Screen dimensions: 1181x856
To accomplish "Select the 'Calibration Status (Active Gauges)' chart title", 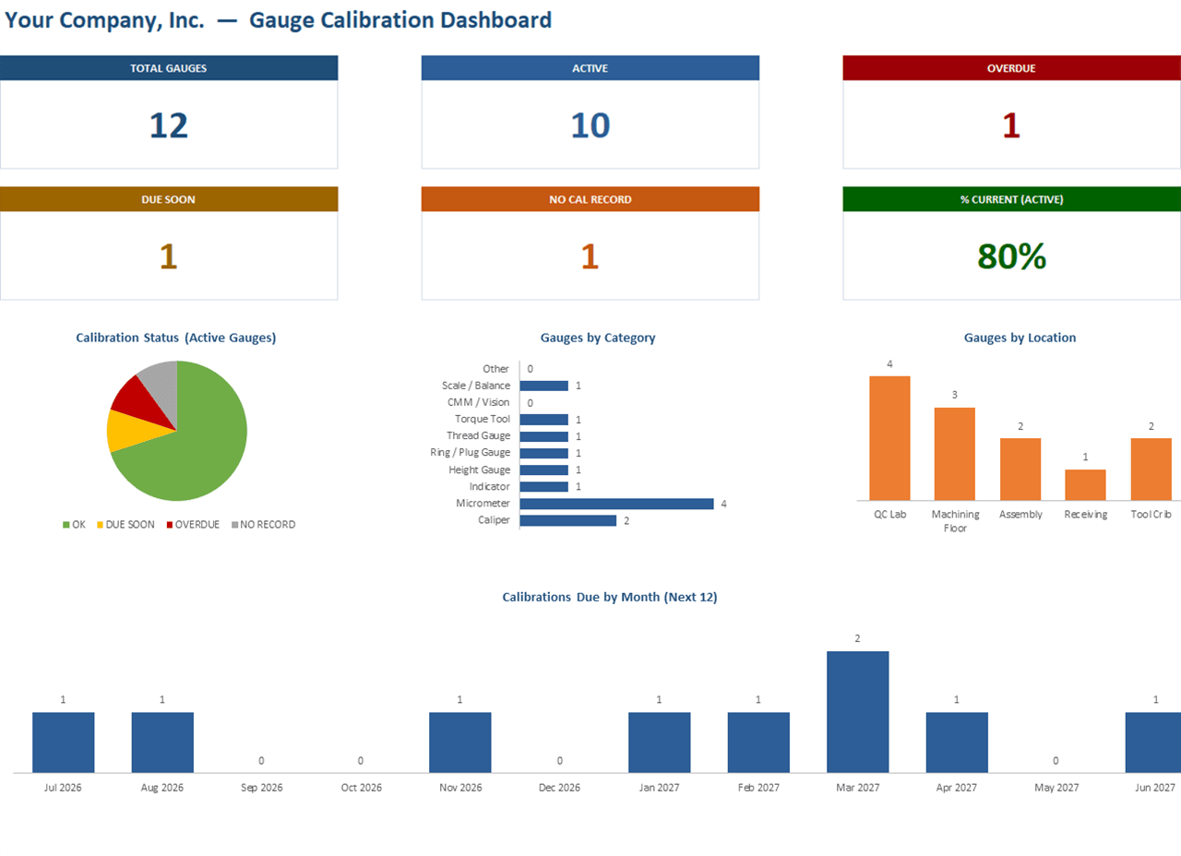I will [176, 338].
